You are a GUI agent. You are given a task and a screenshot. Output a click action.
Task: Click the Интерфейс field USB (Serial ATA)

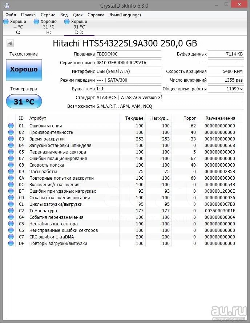(x=129, y=71)
